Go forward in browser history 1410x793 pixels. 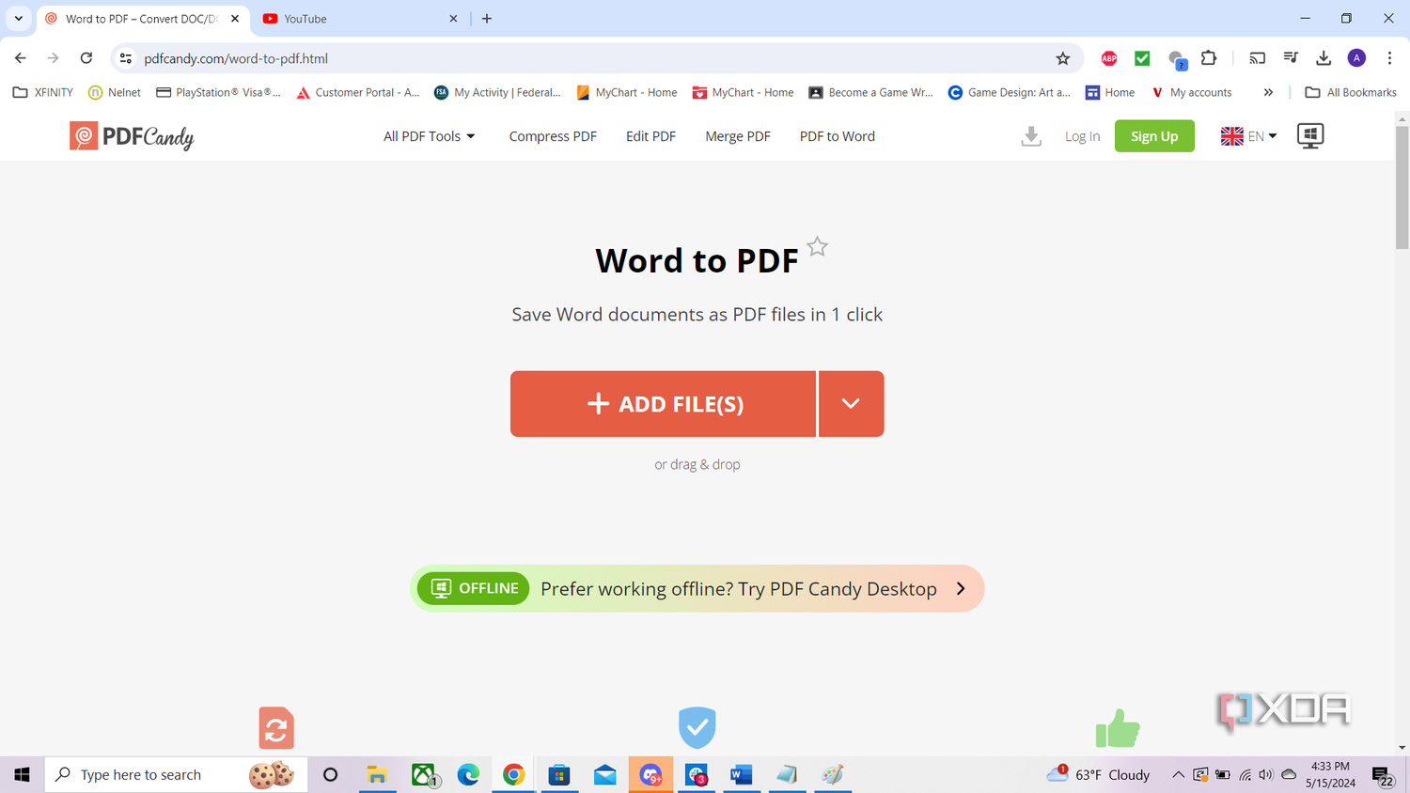[x=54, y=58]
